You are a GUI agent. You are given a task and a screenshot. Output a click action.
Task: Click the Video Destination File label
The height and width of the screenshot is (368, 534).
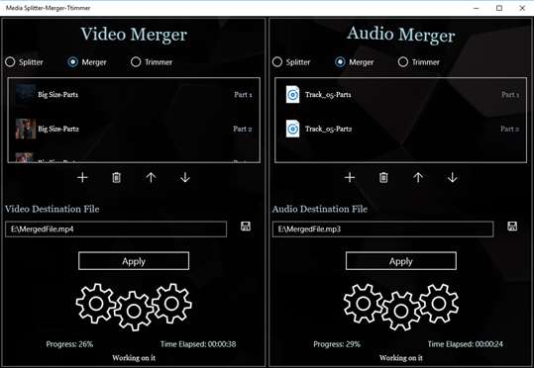(x=53, y=209)
